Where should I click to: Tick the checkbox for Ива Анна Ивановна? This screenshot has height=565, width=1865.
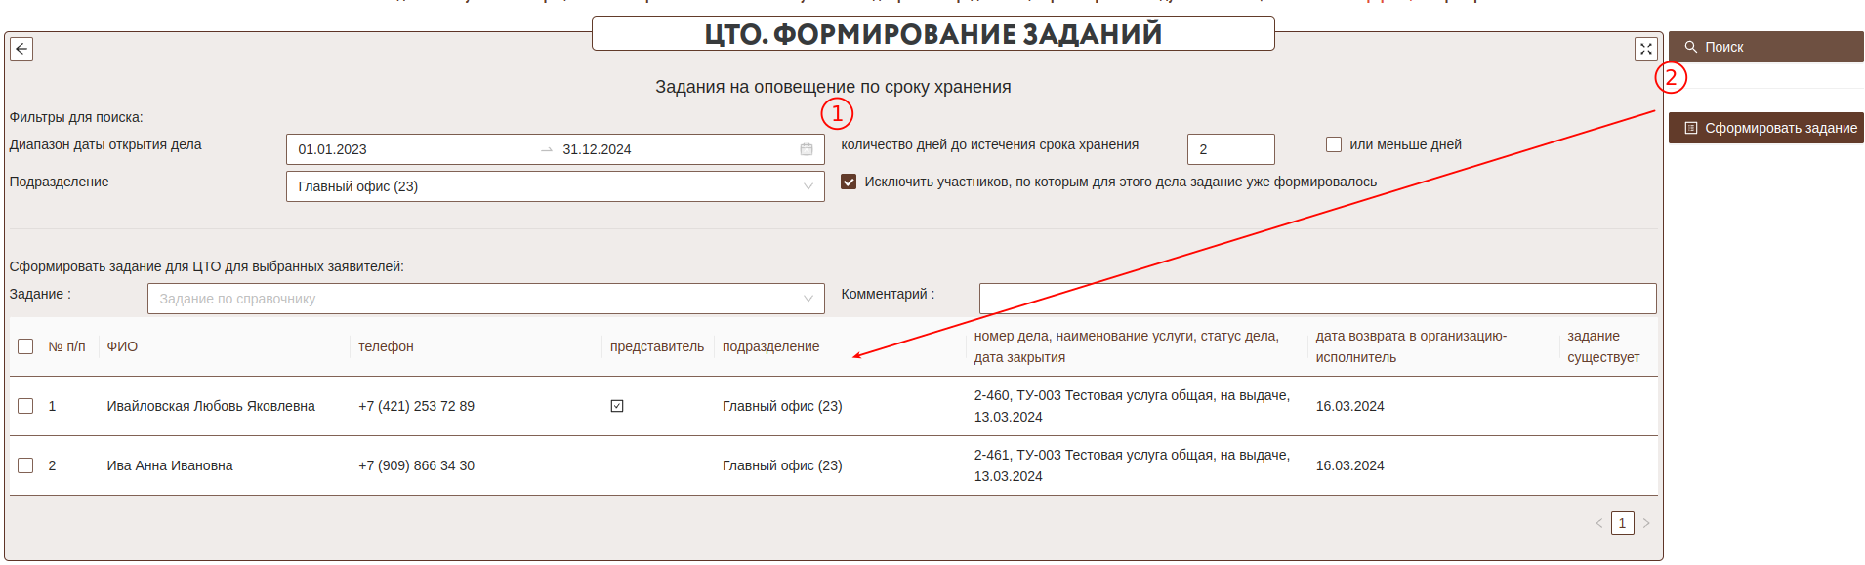25,465
